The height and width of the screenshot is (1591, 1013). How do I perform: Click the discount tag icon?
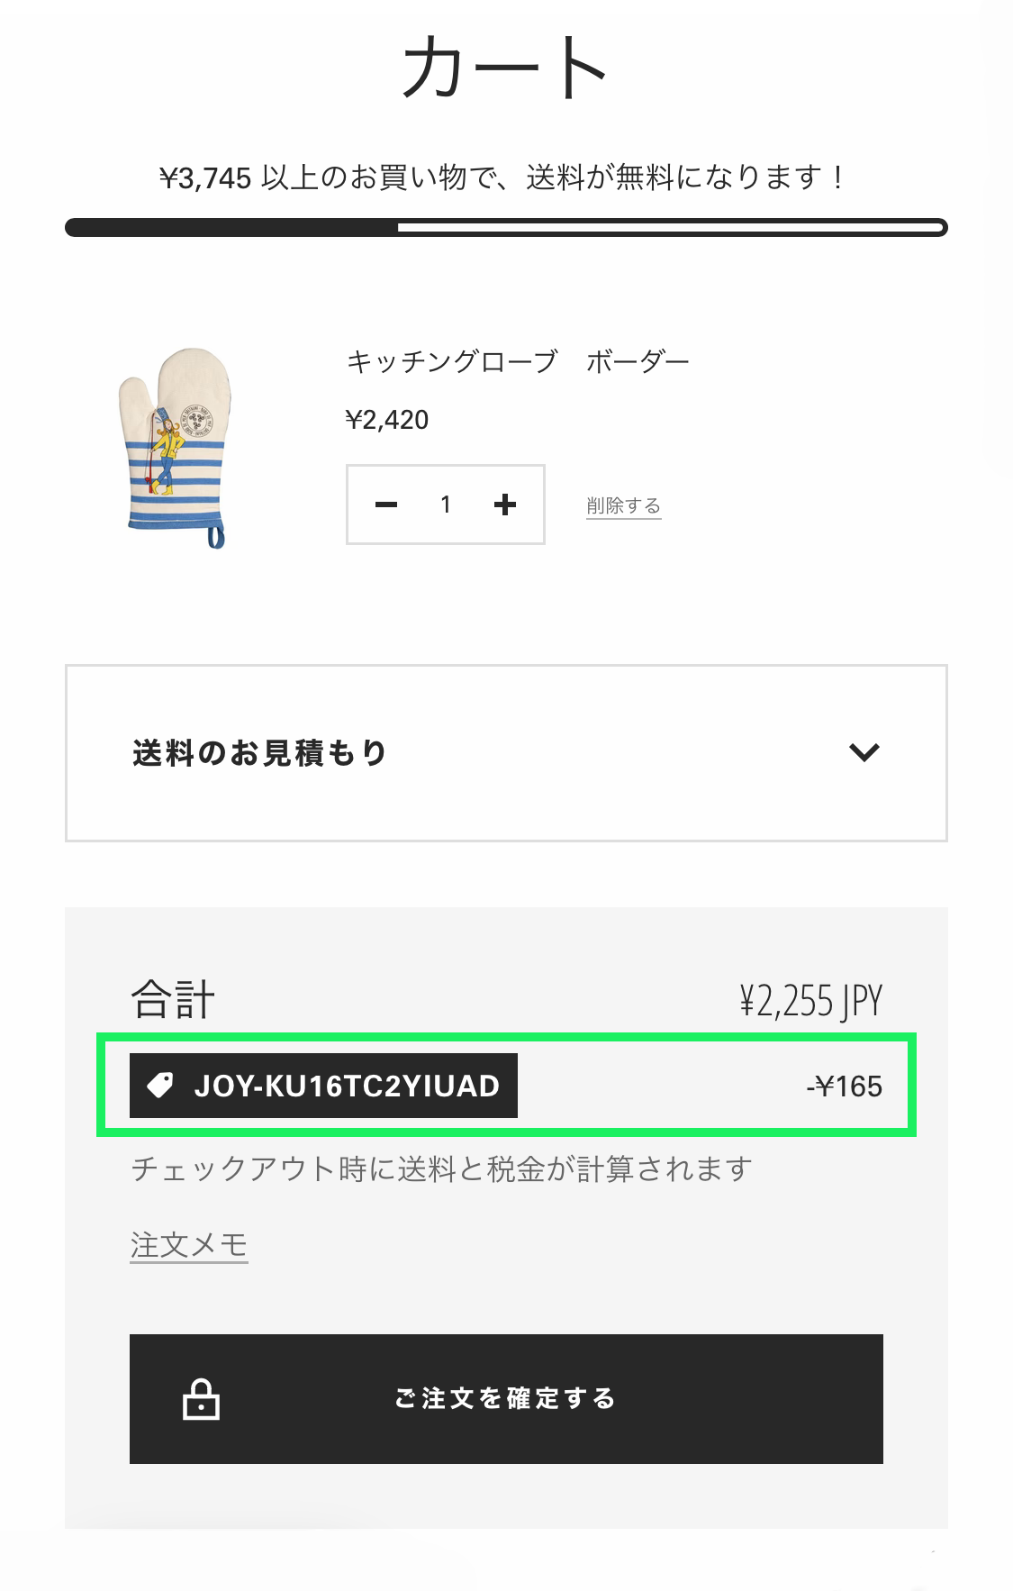click(160, 1086)
